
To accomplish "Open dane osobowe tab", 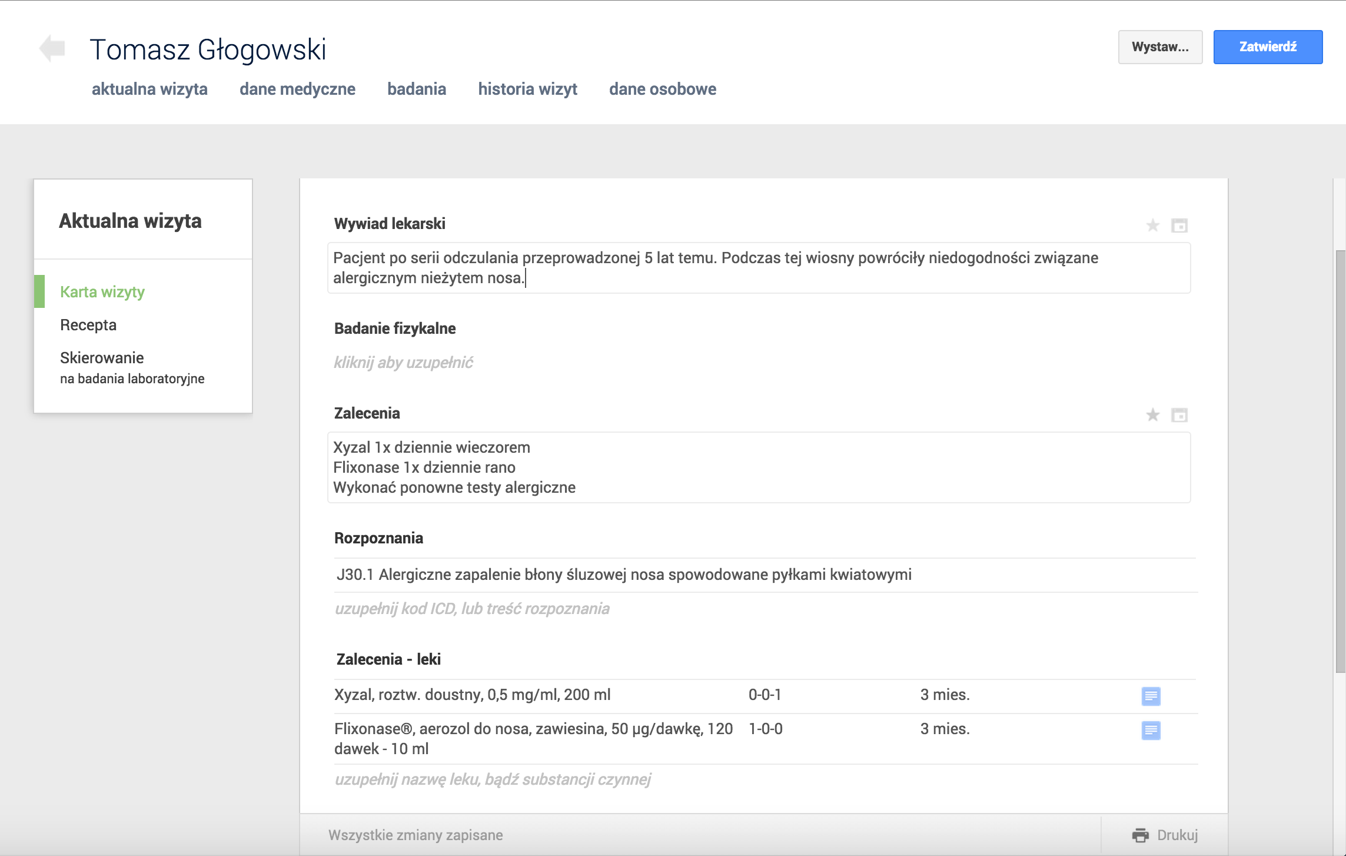I will (662, 89).
